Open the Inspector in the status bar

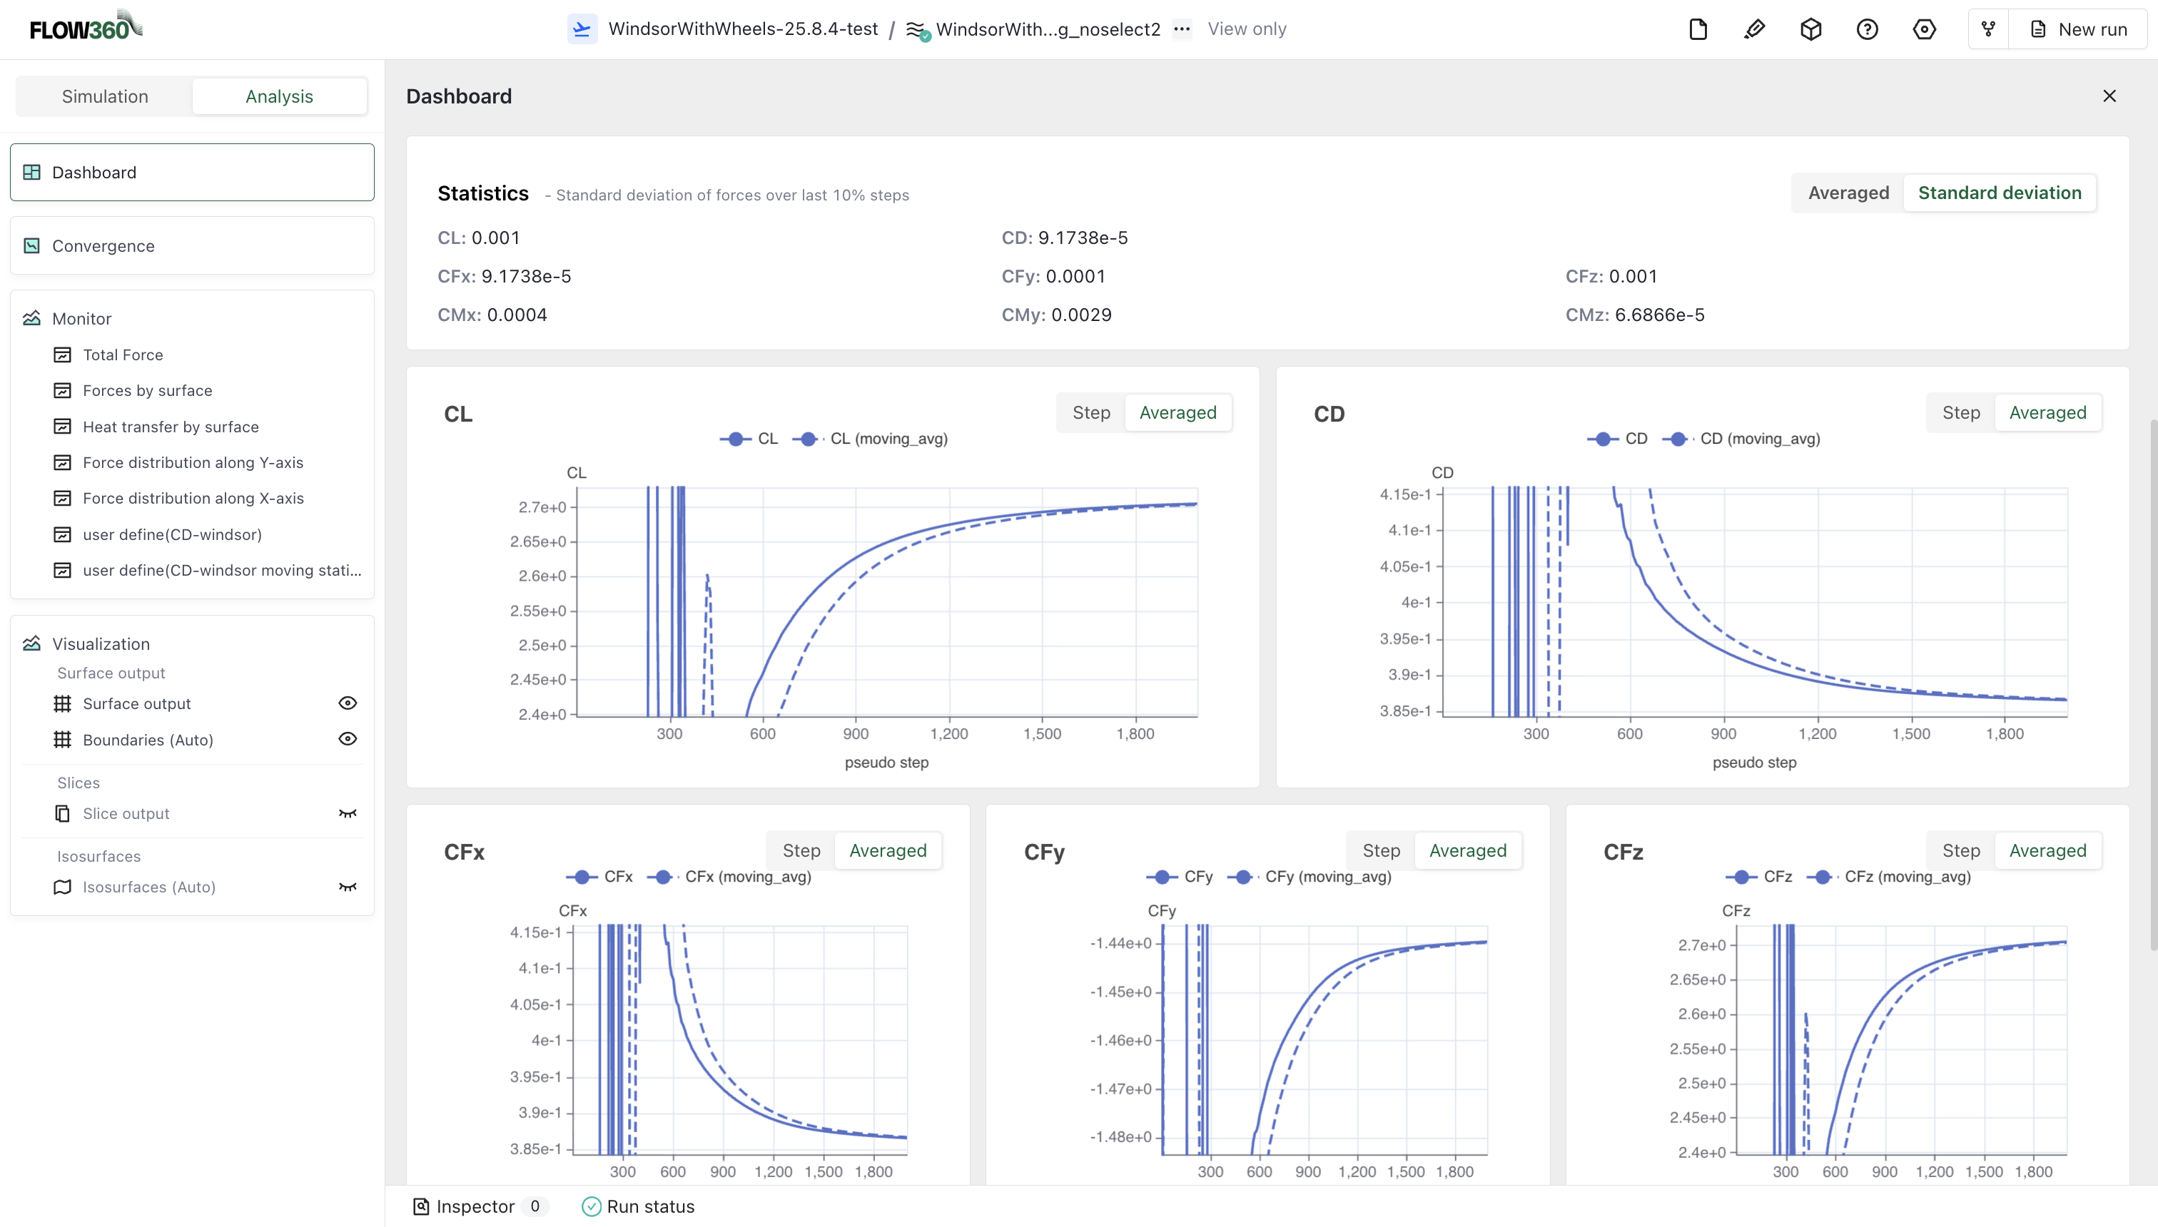475,1206
